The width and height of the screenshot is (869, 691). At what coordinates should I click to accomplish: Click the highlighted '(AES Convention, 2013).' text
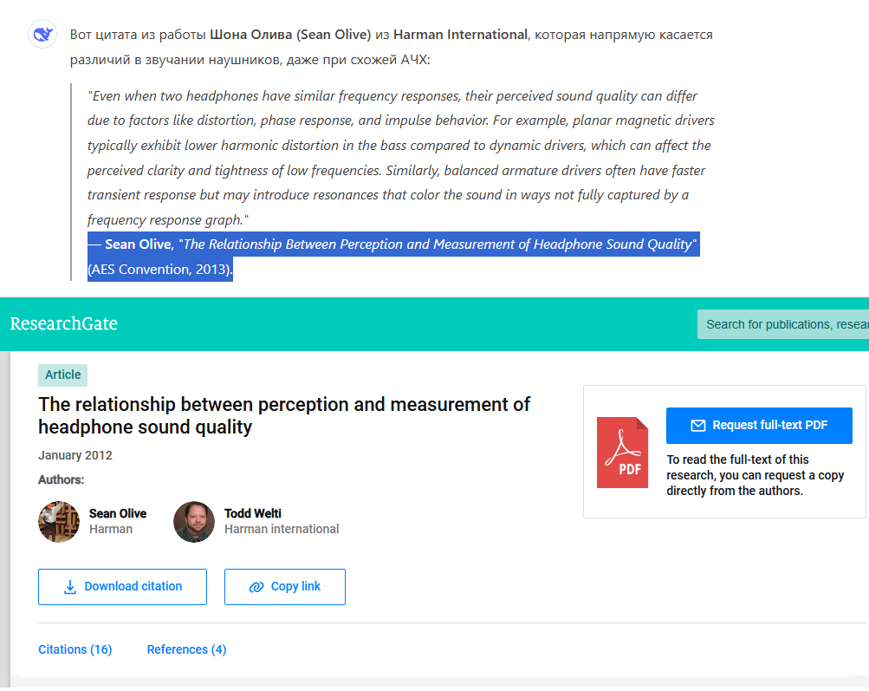(x=160, y=270)
